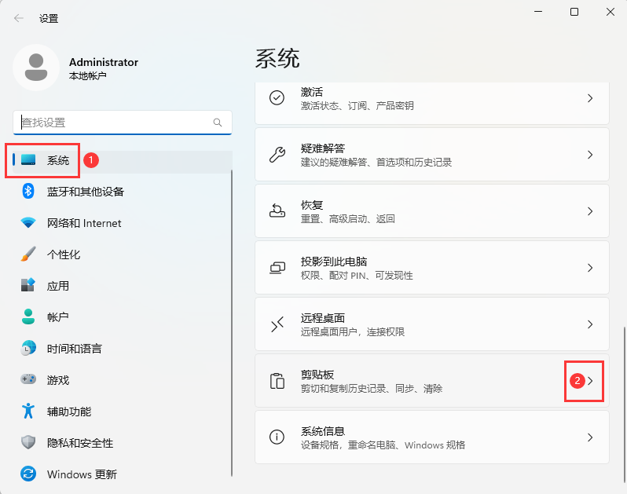Viewport: 627px width, 494px height.
Task: Expand the 远程桌面 row chevron
Action: coord(590,324)
